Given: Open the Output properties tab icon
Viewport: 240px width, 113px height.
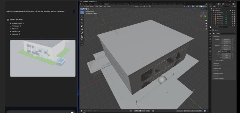Looking at the screenshot, I should pos(210,36).
